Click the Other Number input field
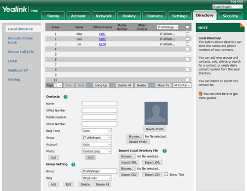 coord(99,124)
